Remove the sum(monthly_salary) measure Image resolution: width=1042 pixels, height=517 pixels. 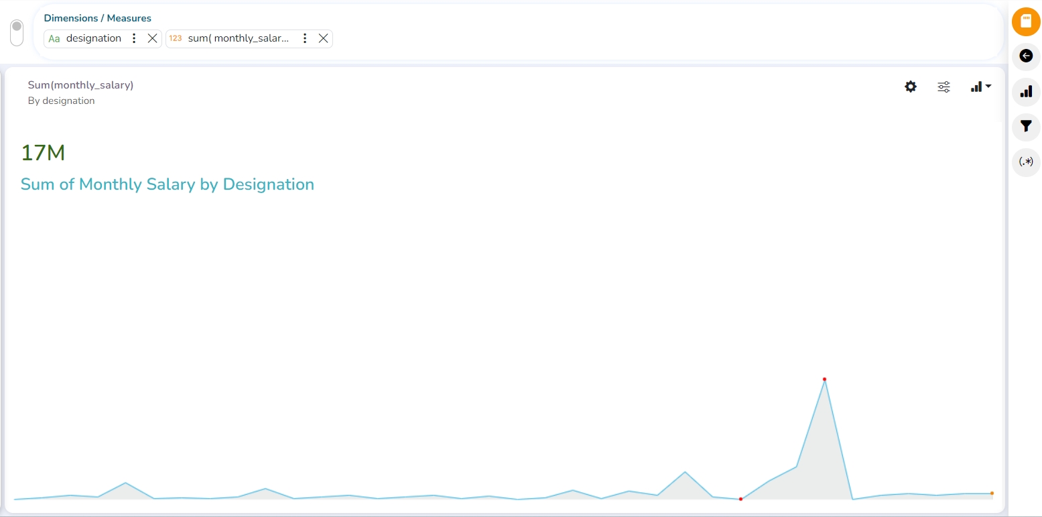click(323, 38)
